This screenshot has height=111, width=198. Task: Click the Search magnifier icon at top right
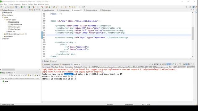pos(186,7)
